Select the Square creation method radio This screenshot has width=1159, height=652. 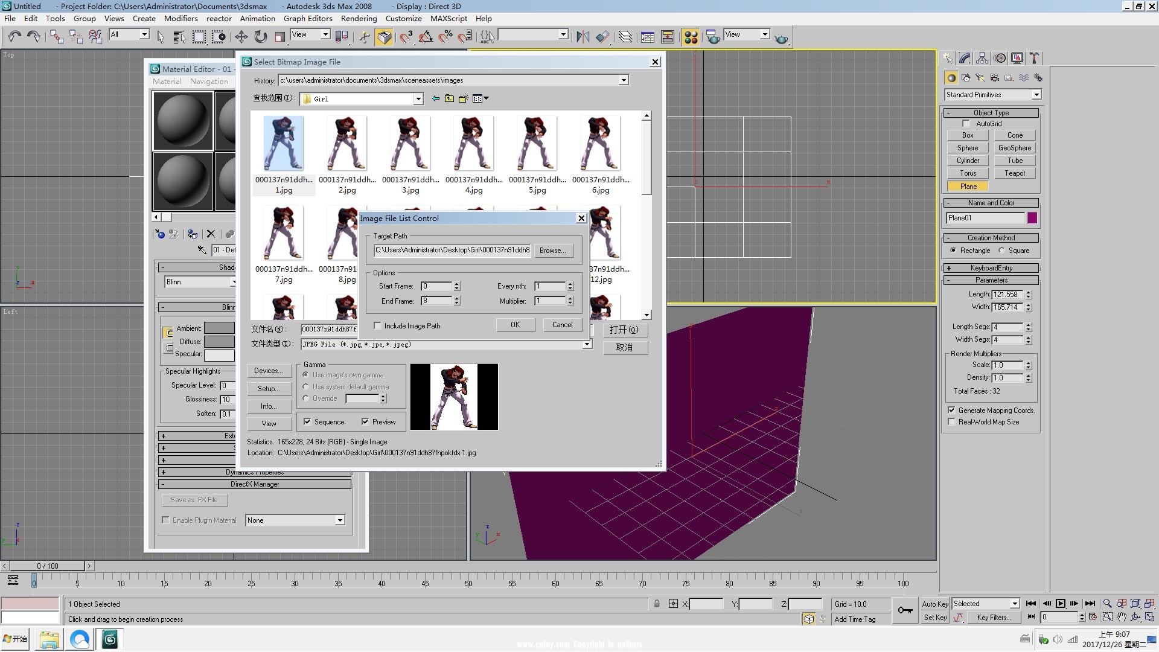click(1001, 250)
